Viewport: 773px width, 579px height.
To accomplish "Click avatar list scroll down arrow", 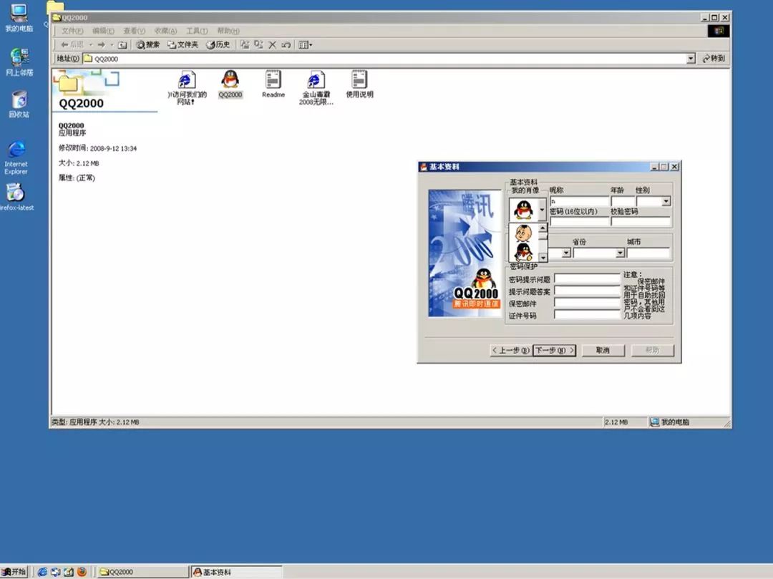I will [x=543, y=257].
